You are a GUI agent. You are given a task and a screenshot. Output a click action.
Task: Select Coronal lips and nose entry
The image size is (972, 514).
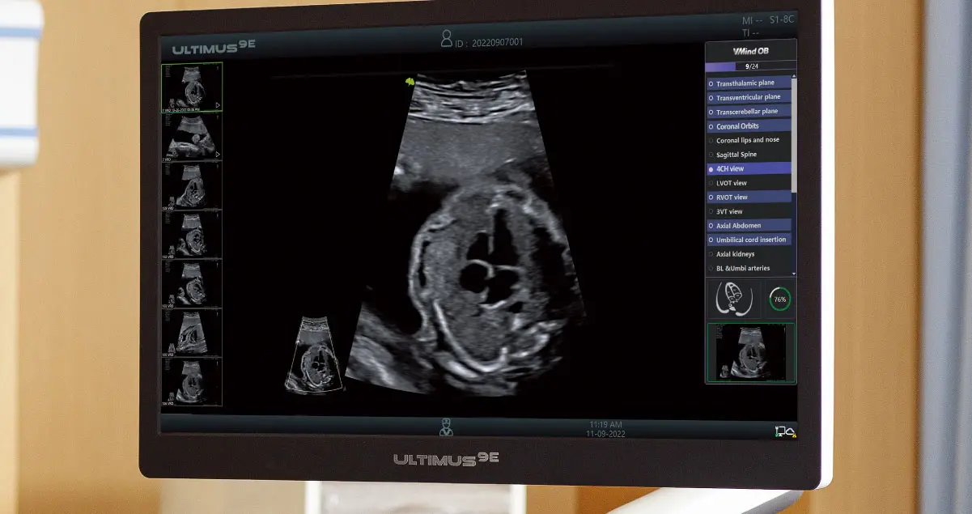click(749, 140)
